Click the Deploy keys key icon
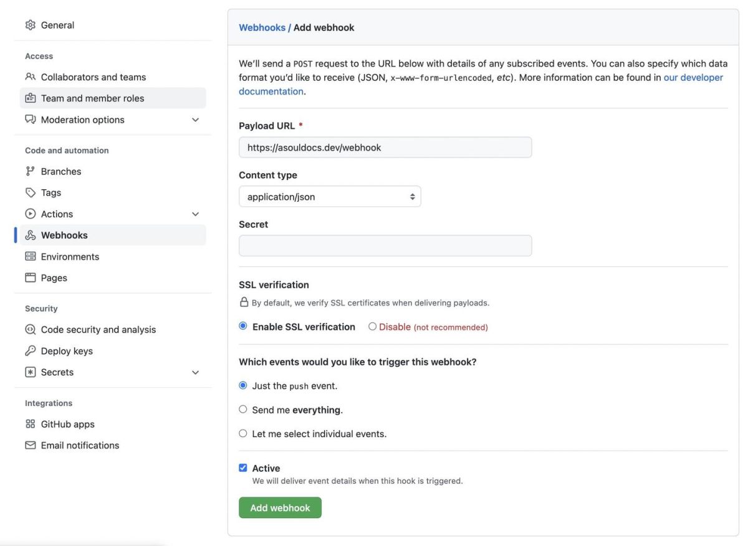 pos(30,351)
